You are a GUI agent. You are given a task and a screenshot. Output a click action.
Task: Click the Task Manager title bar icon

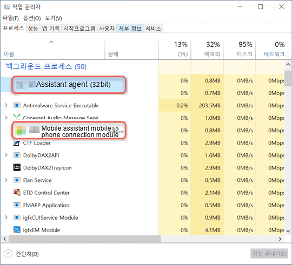tap(7, 7)
